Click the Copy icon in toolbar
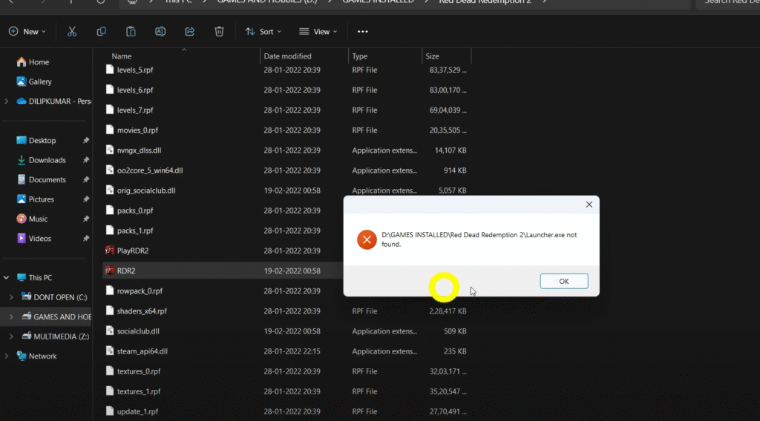The image size is (760, 421). point(101,31)
